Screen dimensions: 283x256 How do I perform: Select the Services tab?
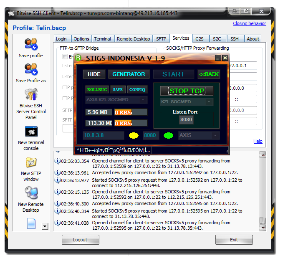click(x=181, y=38)
